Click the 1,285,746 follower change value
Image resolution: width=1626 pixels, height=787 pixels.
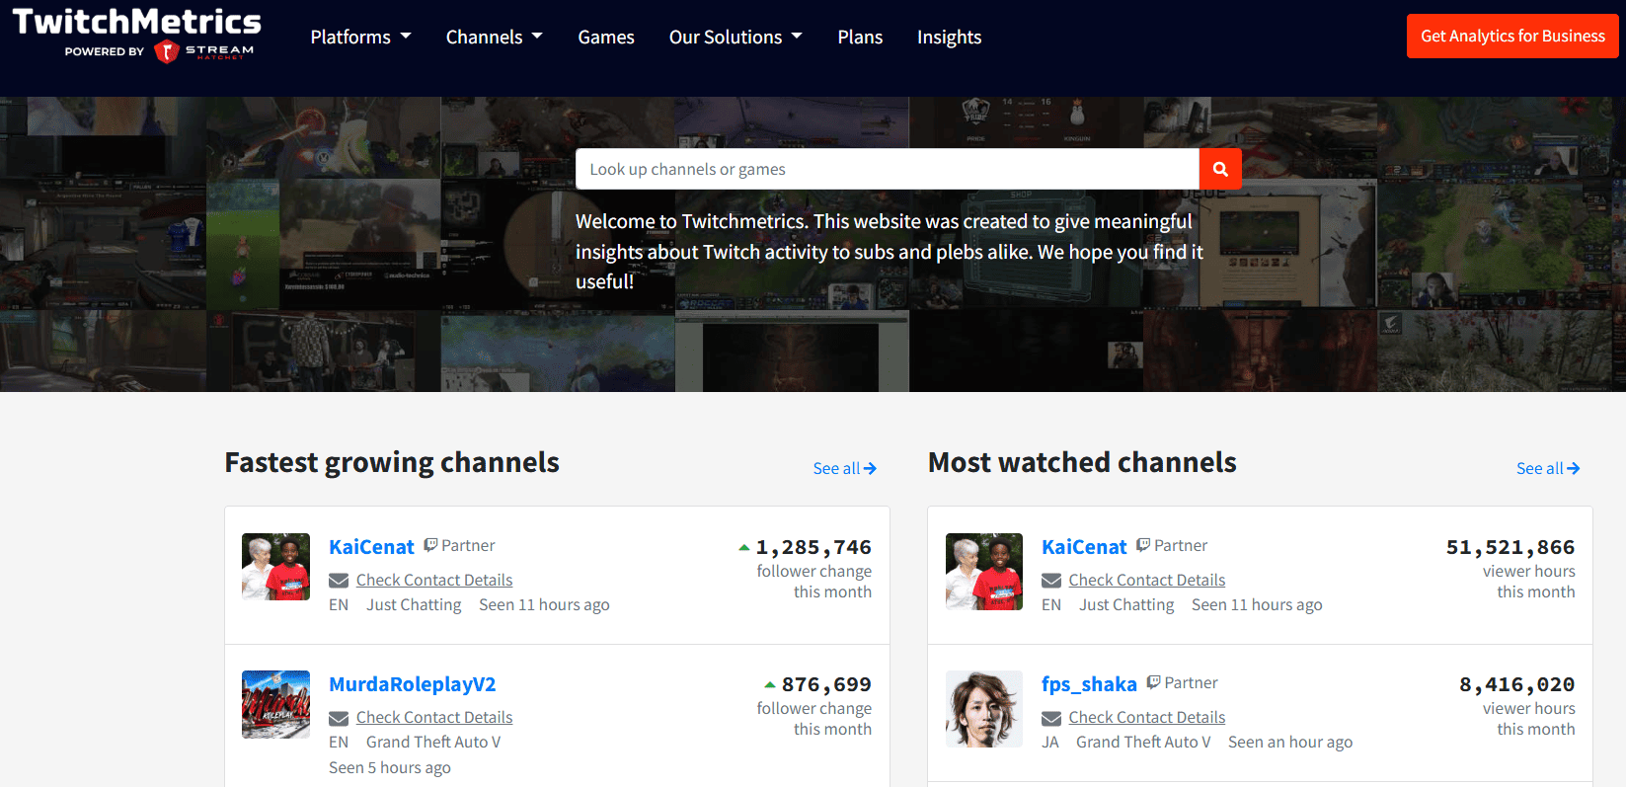(x=813, y=547)
